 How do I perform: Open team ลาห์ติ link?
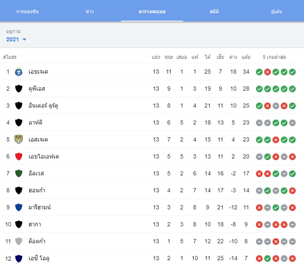click(35, 122)
